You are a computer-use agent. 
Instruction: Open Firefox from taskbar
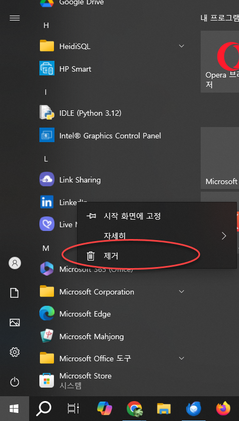223,409
